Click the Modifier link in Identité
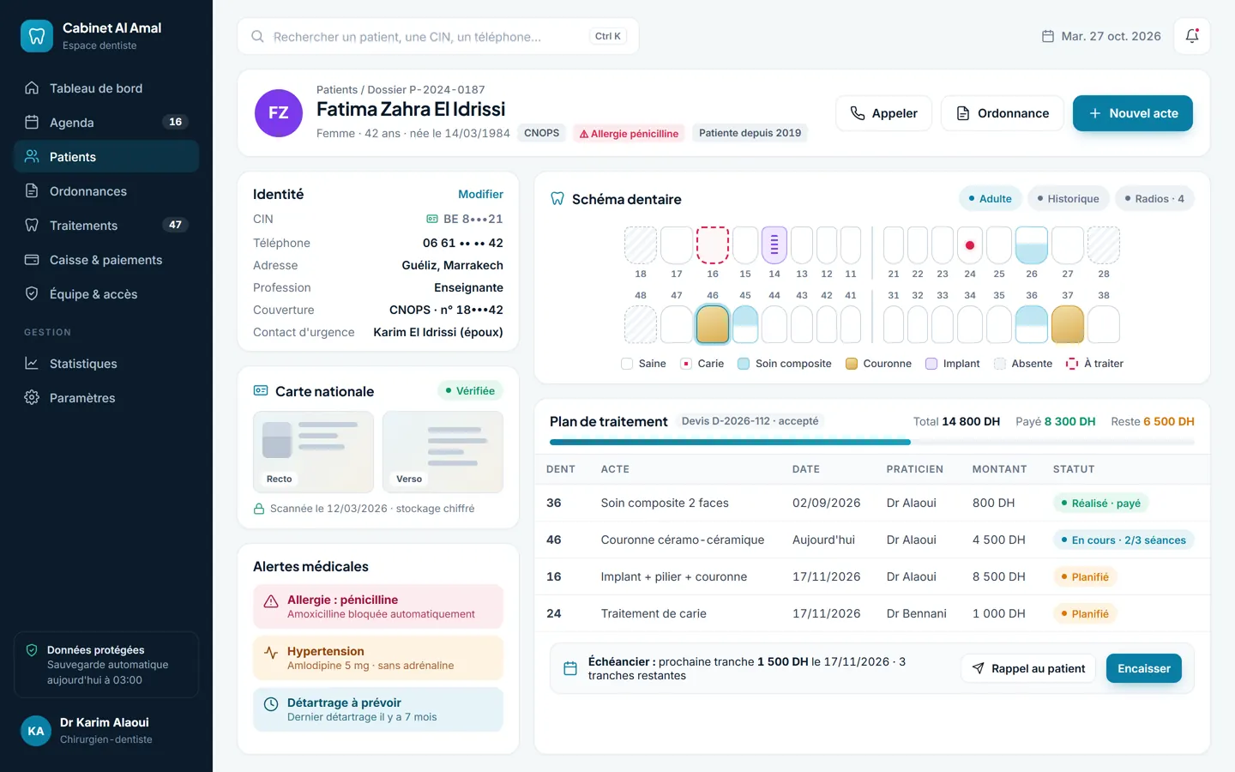Screen dimensions: 1235x772 pos(480,195)
